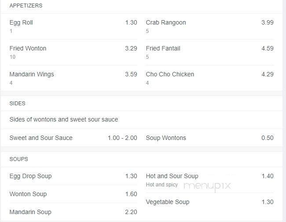Choose Fried Fantail from appetizers
The height and width of the screenshot is (222, 286).
coord(163,49)
